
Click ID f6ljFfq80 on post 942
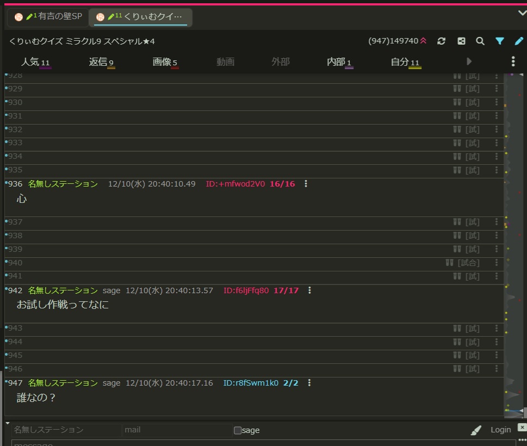246,290
